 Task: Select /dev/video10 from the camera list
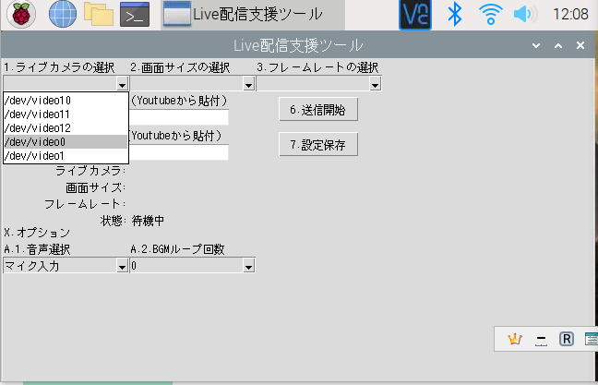(x=66, y=101)
